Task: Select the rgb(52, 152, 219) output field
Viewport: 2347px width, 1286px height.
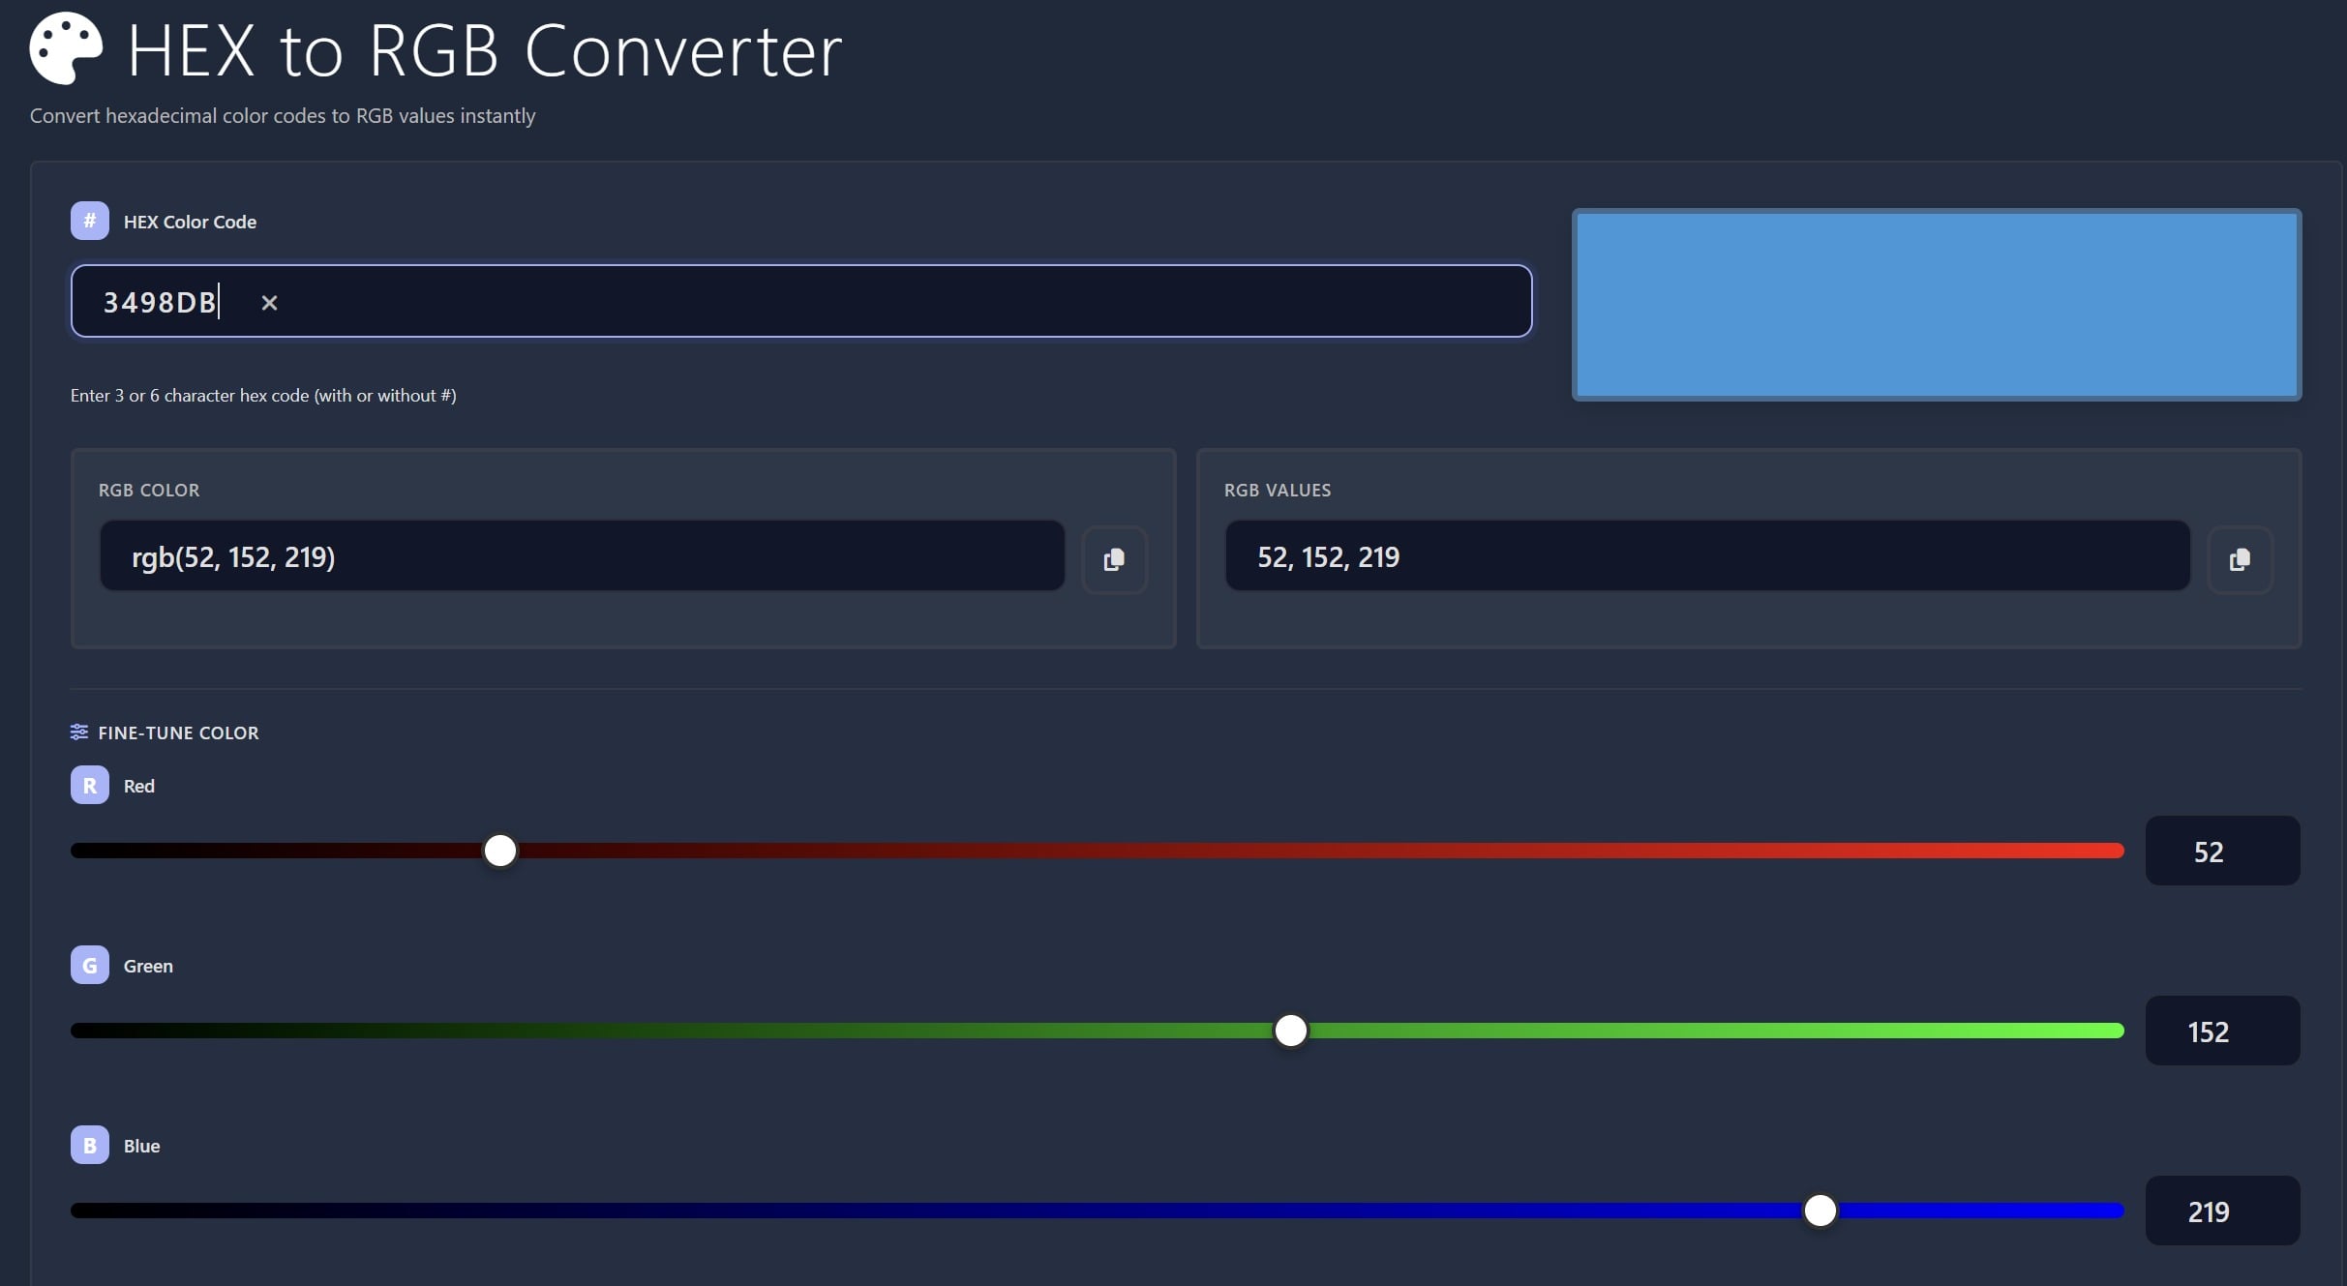Action: tap(581, 555)
